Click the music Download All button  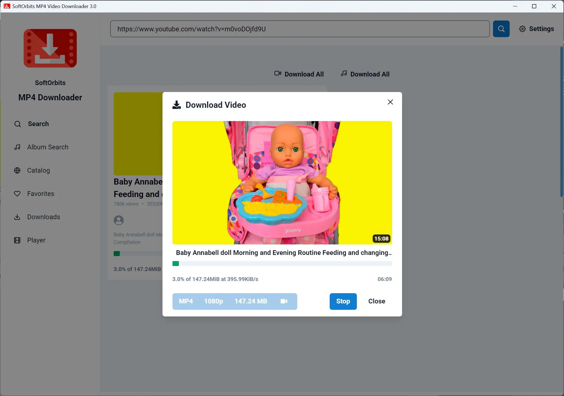pyautogui.click(x=365, y=74)
